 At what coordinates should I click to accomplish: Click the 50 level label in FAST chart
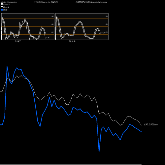point(52,24)
